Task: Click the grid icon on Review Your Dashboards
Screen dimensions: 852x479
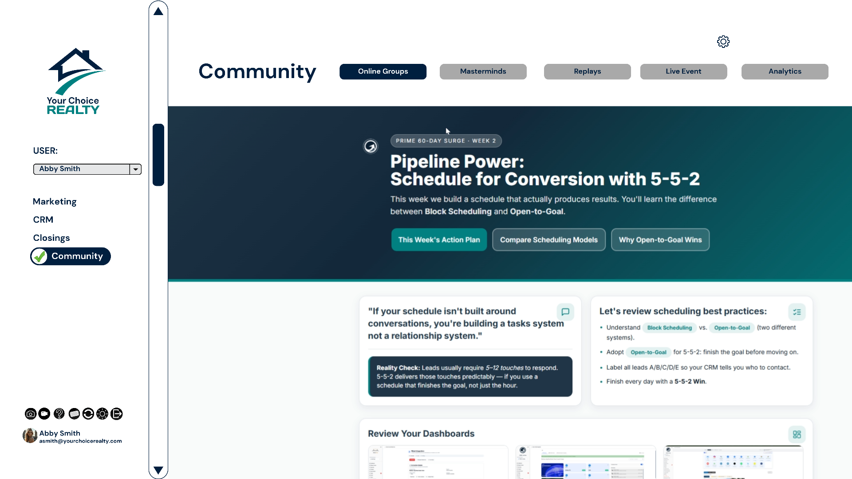Action: tap(797, 434)
